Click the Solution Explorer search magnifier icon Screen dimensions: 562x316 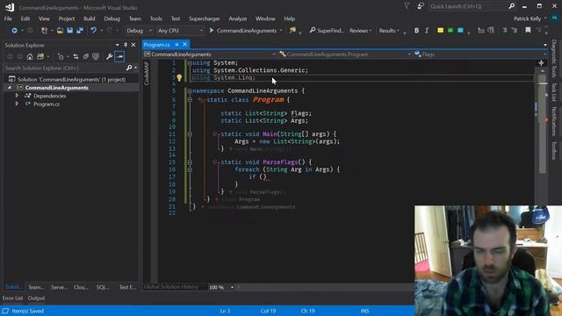(129, 68)
